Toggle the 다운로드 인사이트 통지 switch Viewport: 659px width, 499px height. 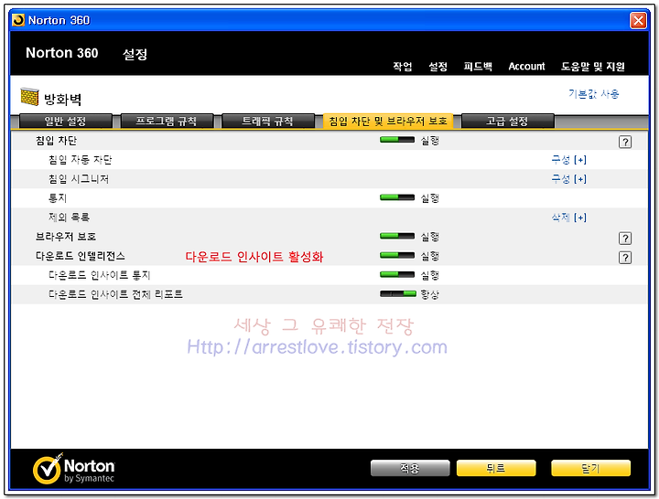click(396, 274)
